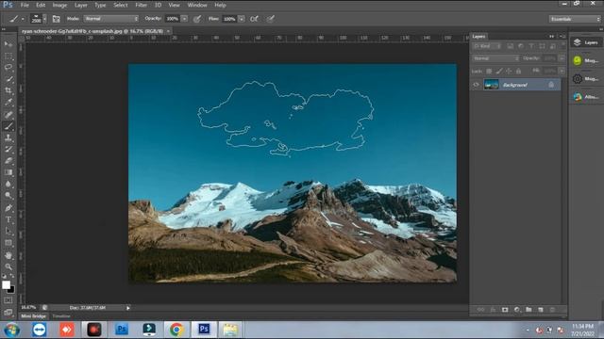604x339 pixels.
Task: Toggle pressure for brush size
Action: [271, 19]
